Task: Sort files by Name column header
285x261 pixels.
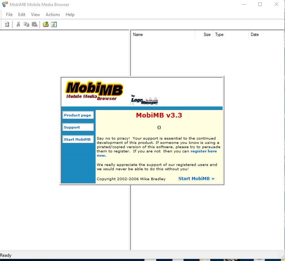Action: pos(163,35)
